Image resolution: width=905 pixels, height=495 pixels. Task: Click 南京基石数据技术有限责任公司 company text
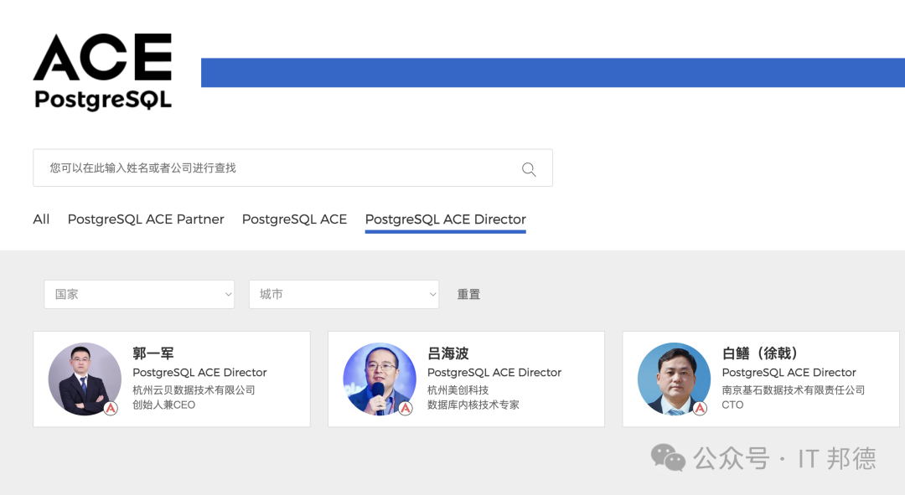point(793,390)
